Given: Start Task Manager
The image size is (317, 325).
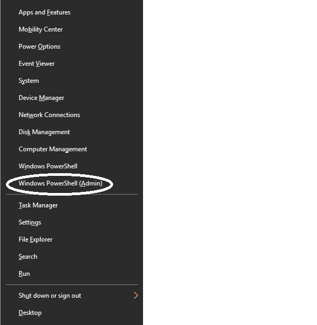Looking at the screenshot, I should coord(72,205).
